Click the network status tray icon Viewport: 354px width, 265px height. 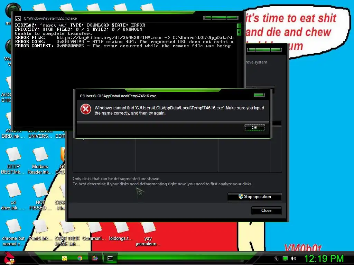pyautogui.click(x=285, y=259)
